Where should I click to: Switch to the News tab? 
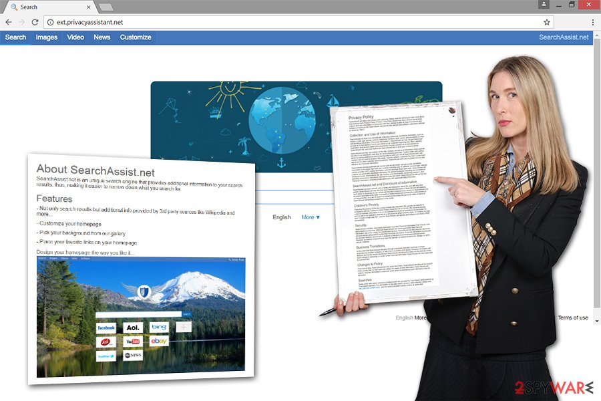(102, 37)
